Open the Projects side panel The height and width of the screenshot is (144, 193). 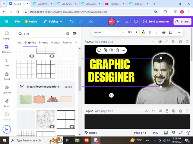[x=7, y=116]
